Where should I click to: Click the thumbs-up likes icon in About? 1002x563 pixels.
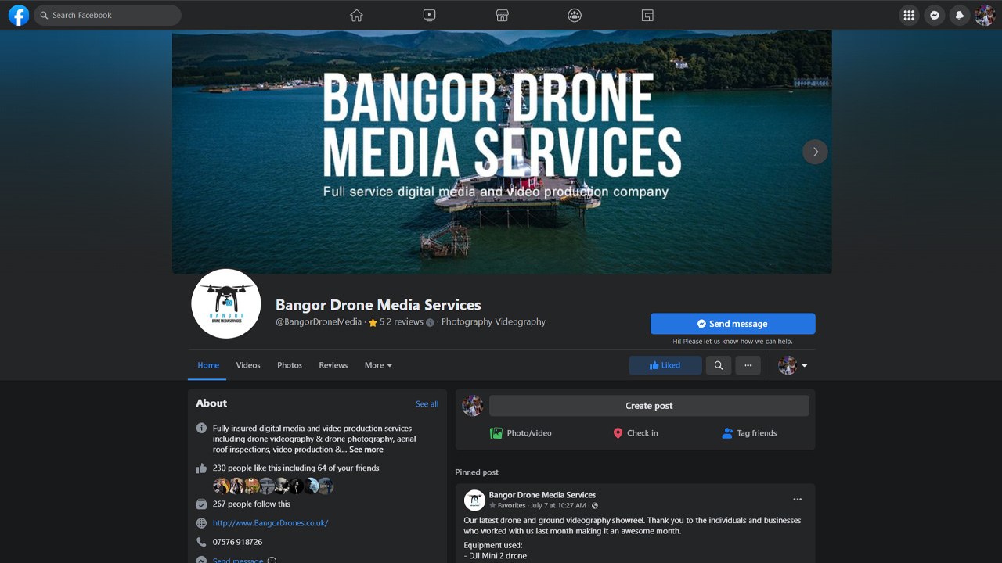point(201,468)
